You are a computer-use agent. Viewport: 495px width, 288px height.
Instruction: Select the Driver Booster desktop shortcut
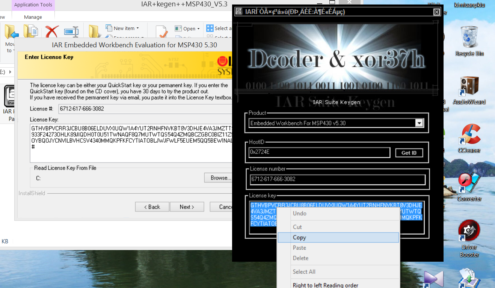point(469,239)
